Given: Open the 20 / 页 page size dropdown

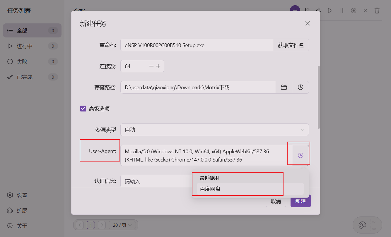Looking at the screenshot, I should [x=122, y=225].
